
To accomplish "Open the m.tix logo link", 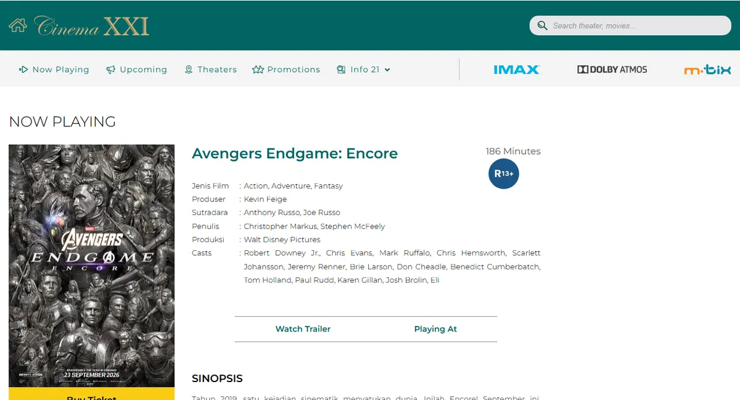I will 707,70.
